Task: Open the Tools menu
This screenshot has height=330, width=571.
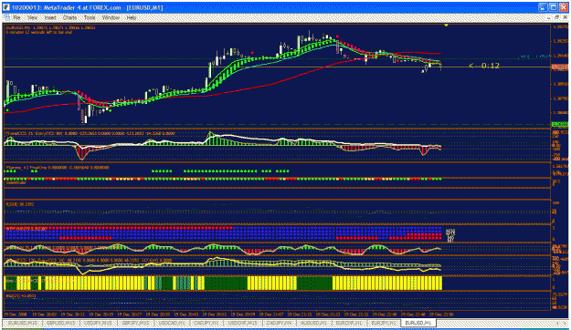Action: pyautogui.click(x=90, y=17)
